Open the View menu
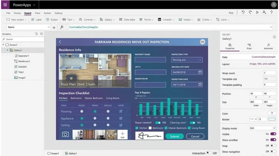 [37, 13]
